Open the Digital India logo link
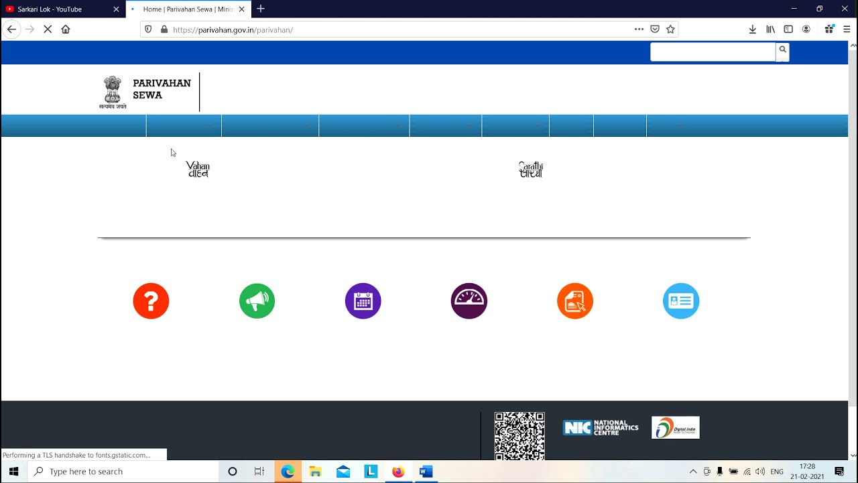Screen dimensions: 858x483 675,427
